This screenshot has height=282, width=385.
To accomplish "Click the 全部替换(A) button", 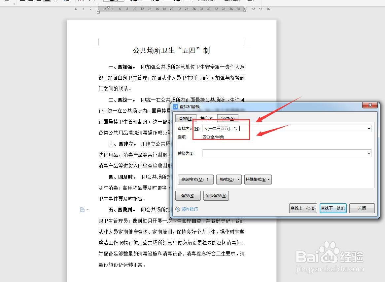I will [x=216, y=196].
